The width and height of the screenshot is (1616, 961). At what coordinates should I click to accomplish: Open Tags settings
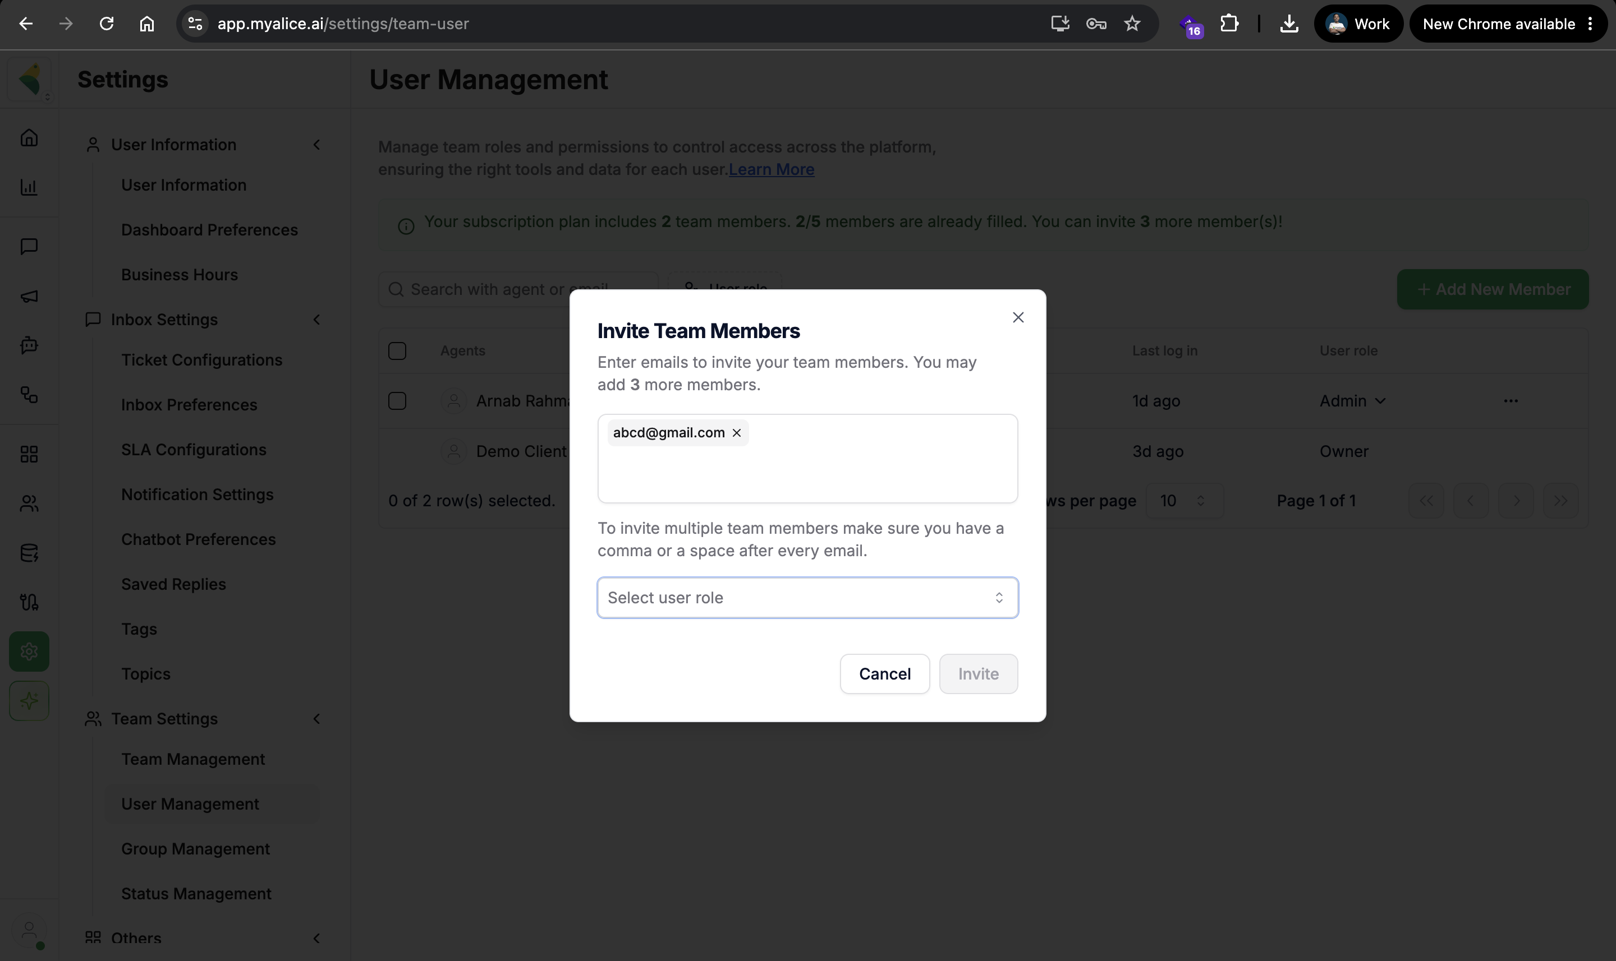point(139,629)
